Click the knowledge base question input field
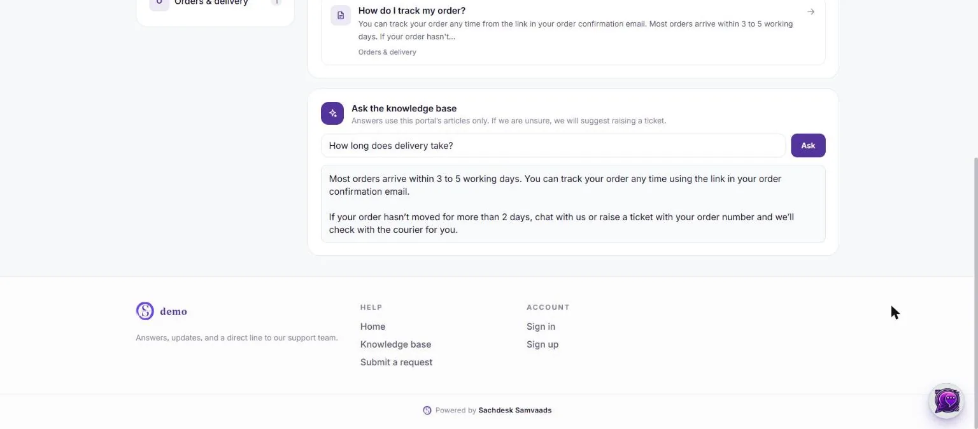The width and height of the screenshot is (978, 429). point(553,145)
